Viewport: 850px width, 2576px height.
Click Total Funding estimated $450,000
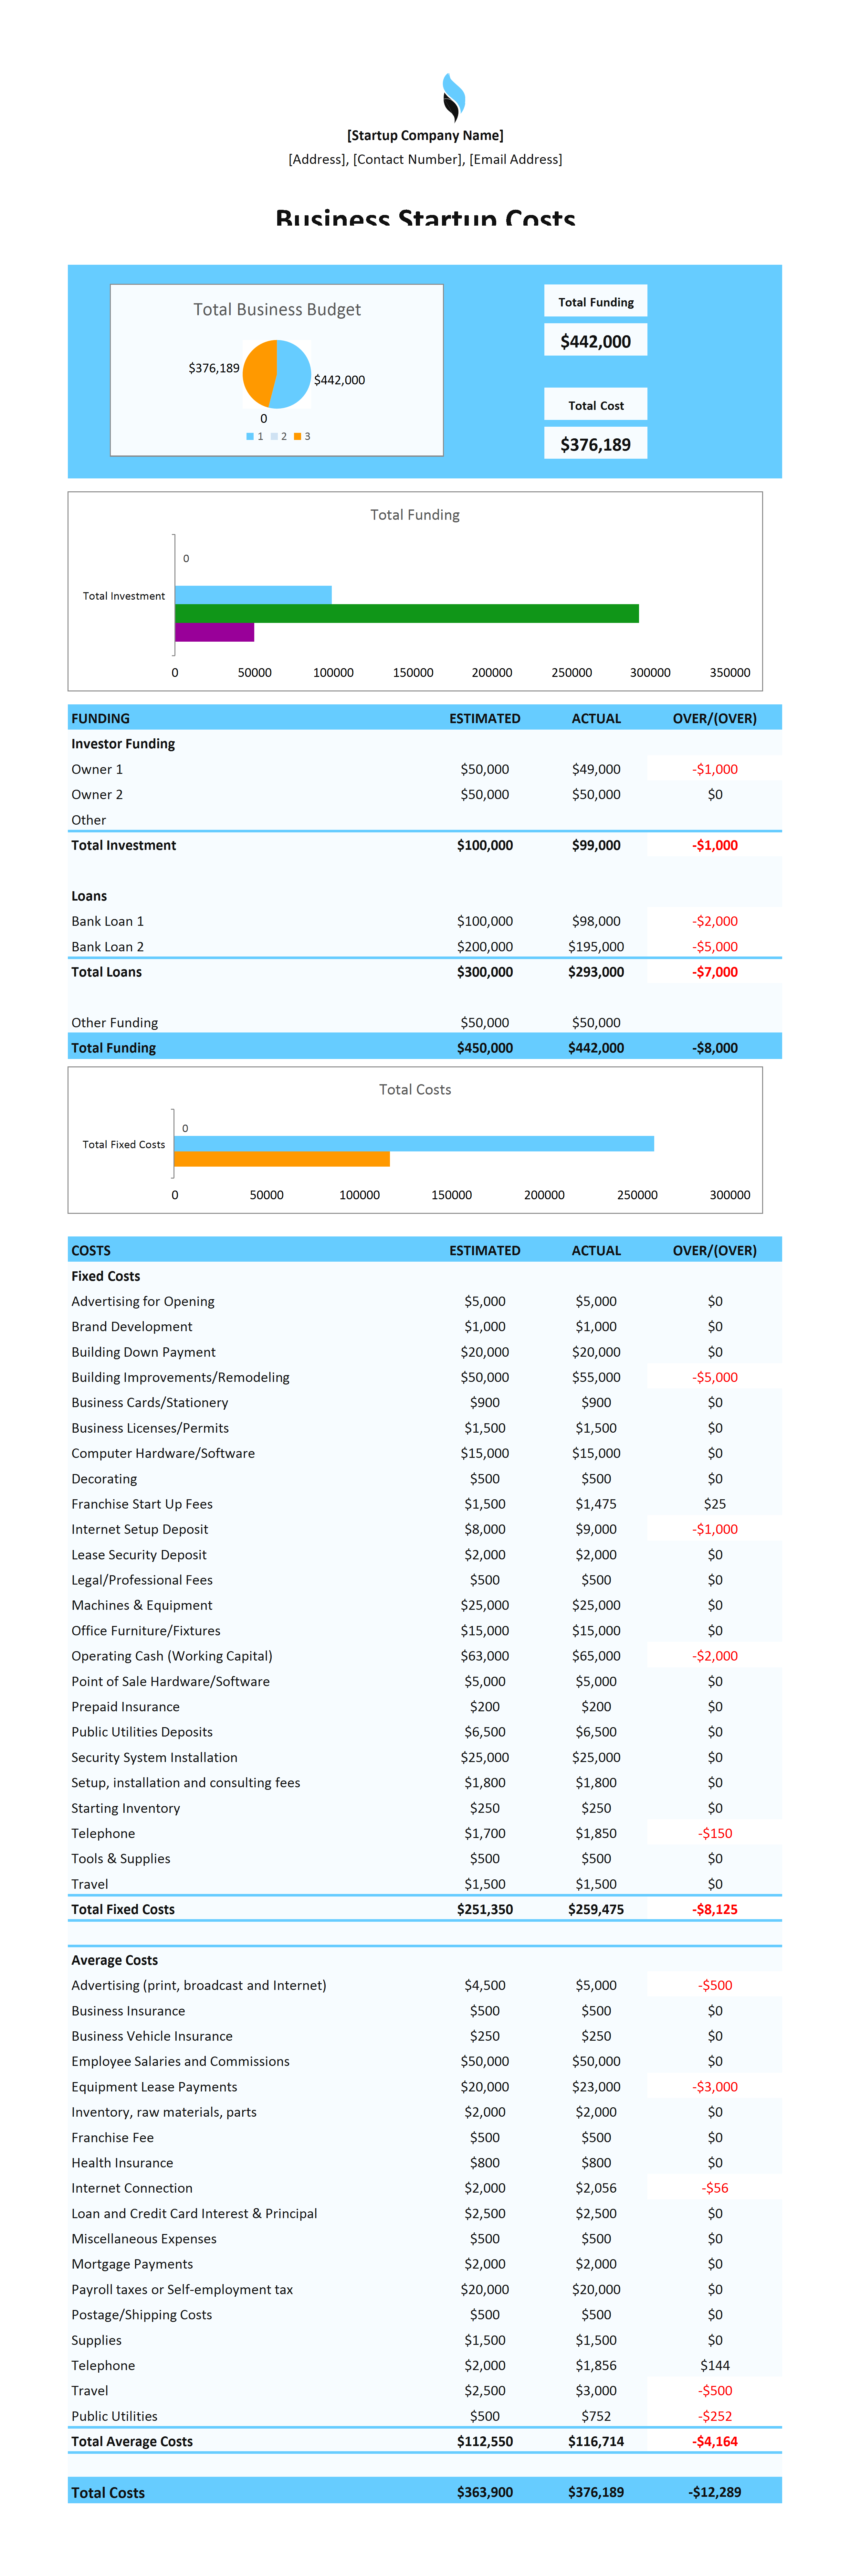click(x=485, y=1048)
